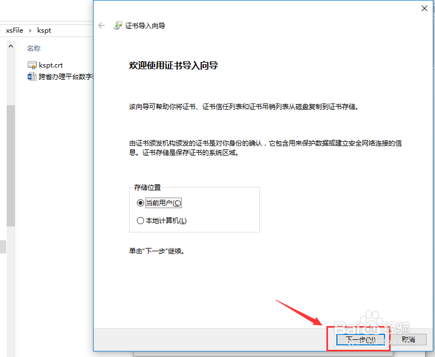Select the kspt.crt file name in Explorer
This screenshot has height=357, width=435.
[51, 65]
